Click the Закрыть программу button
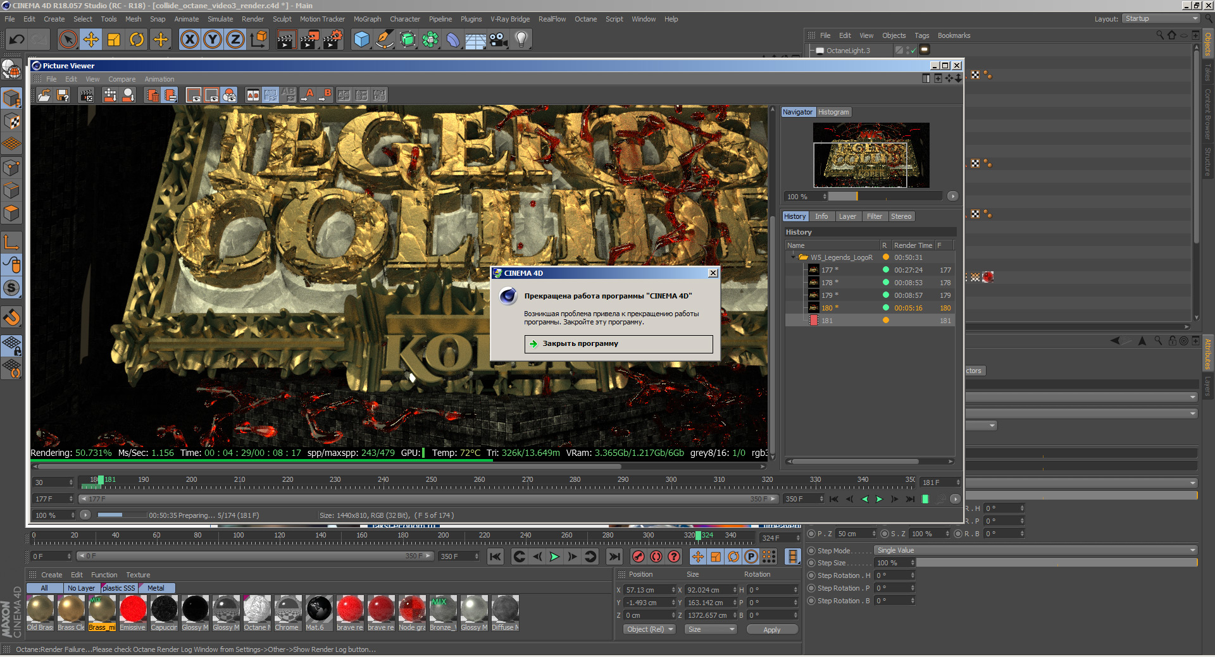The width and height of the screenshot is (1215, 657). [619, 343]
